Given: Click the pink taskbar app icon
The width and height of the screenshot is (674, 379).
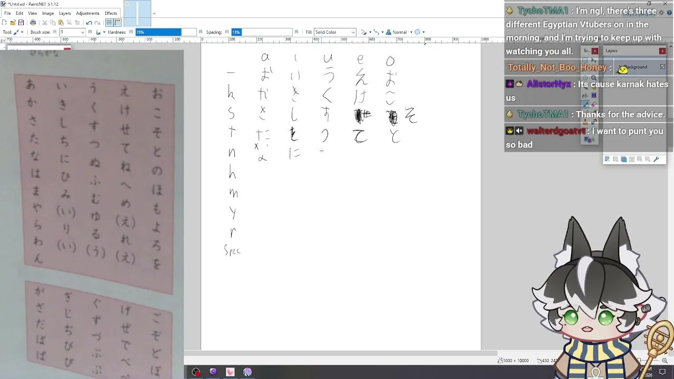Looking at the screenshot, I should pos(230,372).
